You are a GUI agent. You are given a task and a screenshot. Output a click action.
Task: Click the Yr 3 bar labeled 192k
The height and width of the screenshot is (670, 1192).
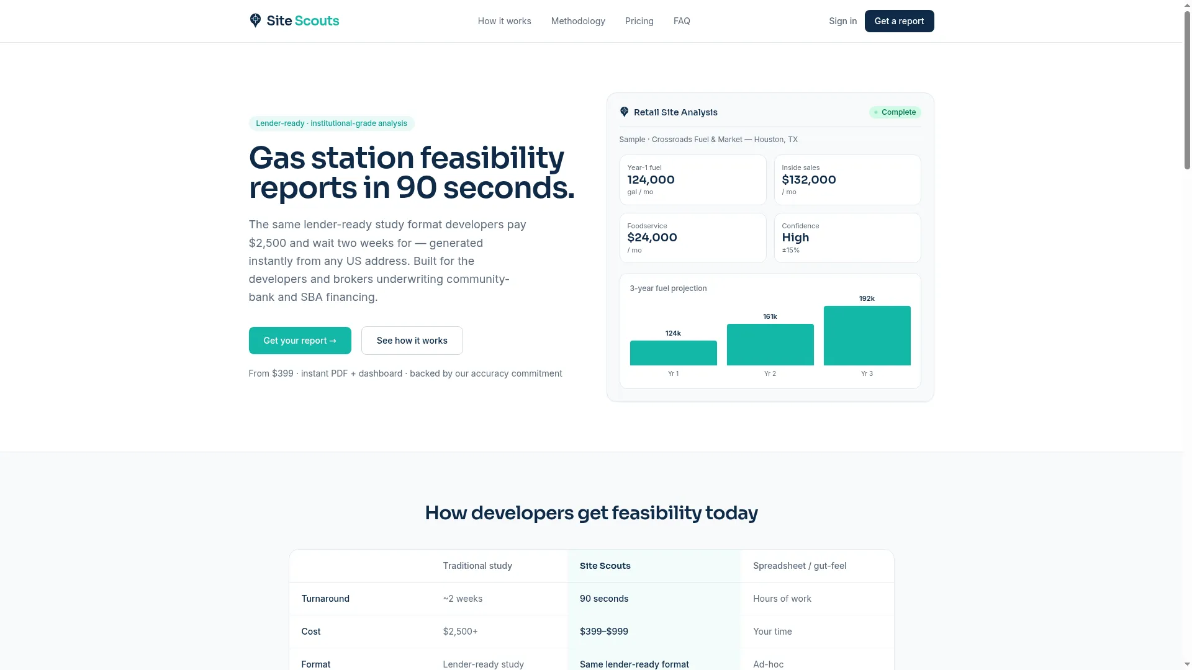(x=867, y=336)
